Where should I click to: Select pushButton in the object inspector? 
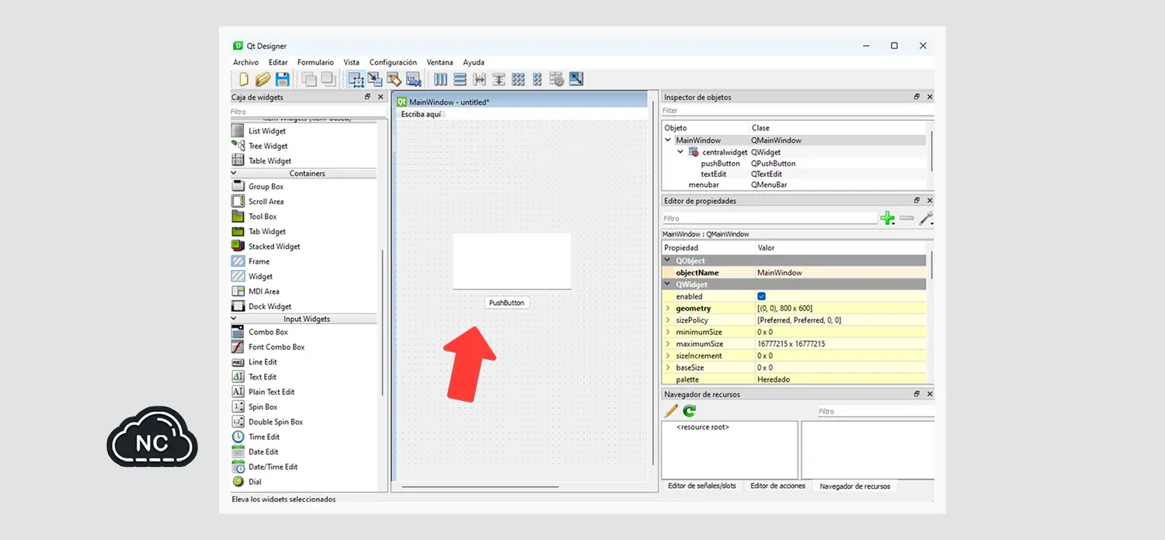click(721, 164)
